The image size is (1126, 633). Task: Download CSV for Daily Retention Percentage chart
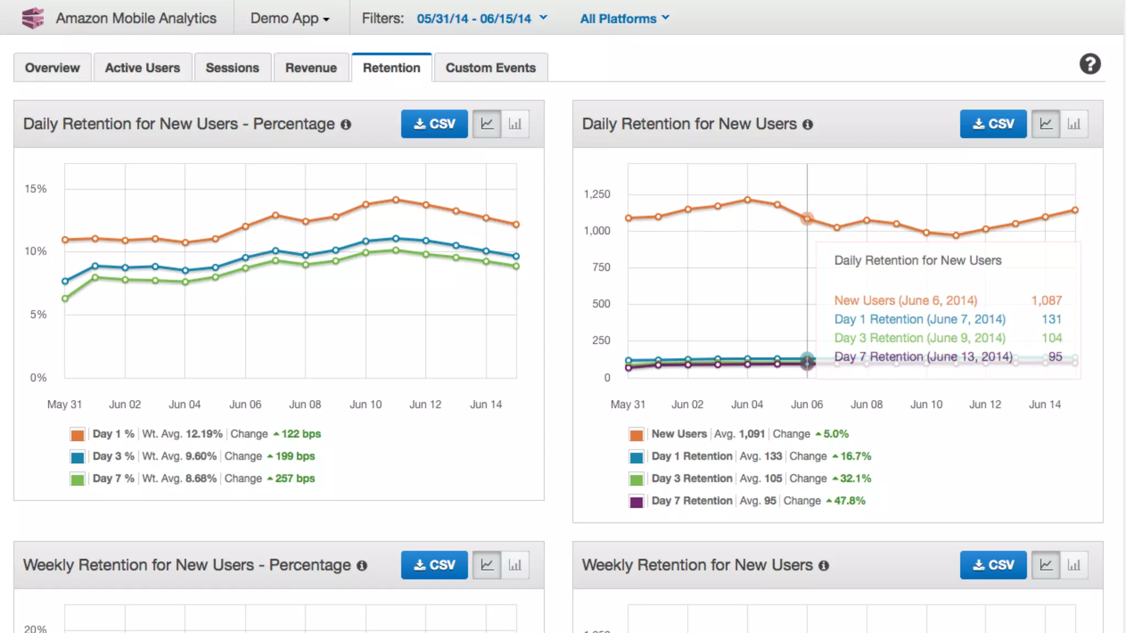pos(434,124)
